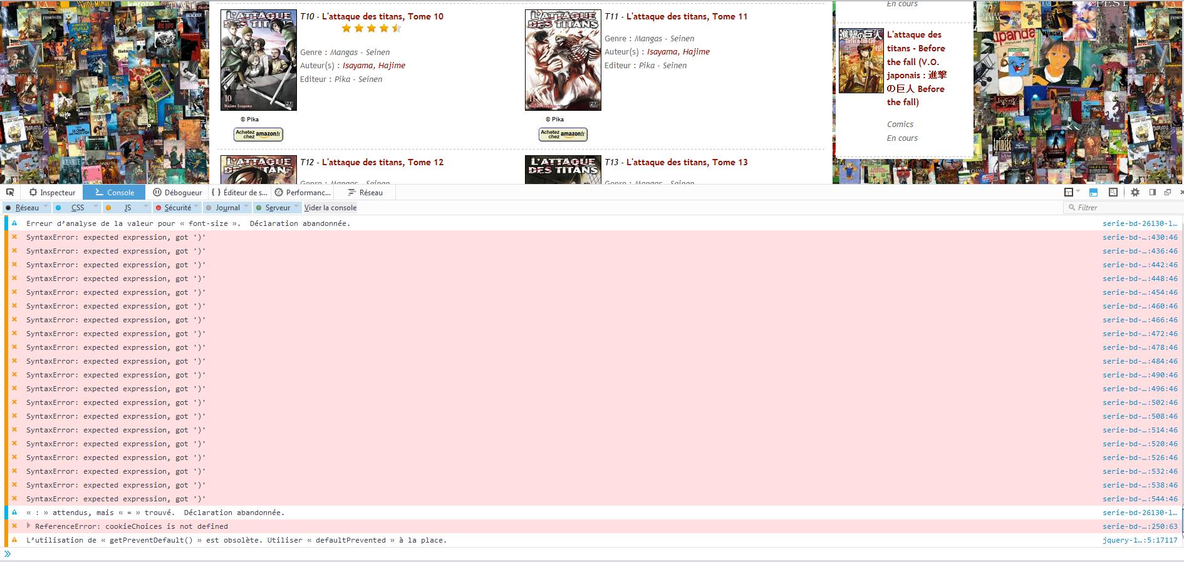Open source link serie-bd-…:250:63

coord(1140,526)
